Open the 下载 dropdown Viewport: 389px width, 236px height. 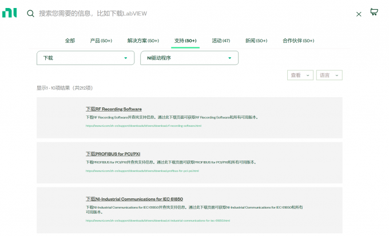pyautogui.click(x=86, y=58)
